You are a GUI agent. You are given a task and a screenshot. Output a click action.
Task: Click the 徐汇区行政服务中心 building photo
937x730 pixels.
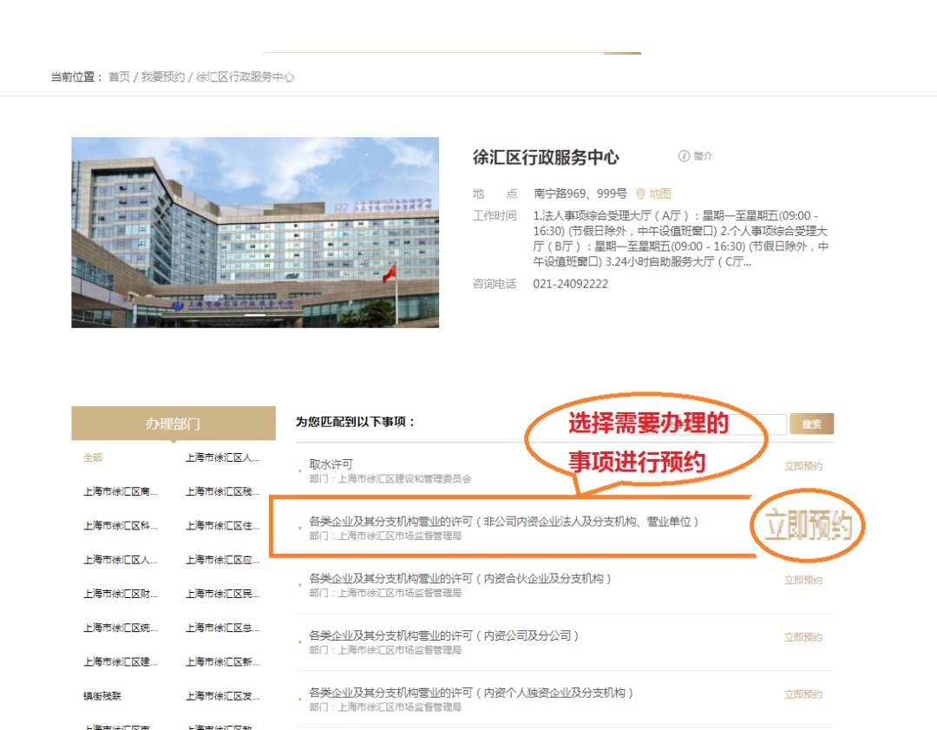coord(255,233)
